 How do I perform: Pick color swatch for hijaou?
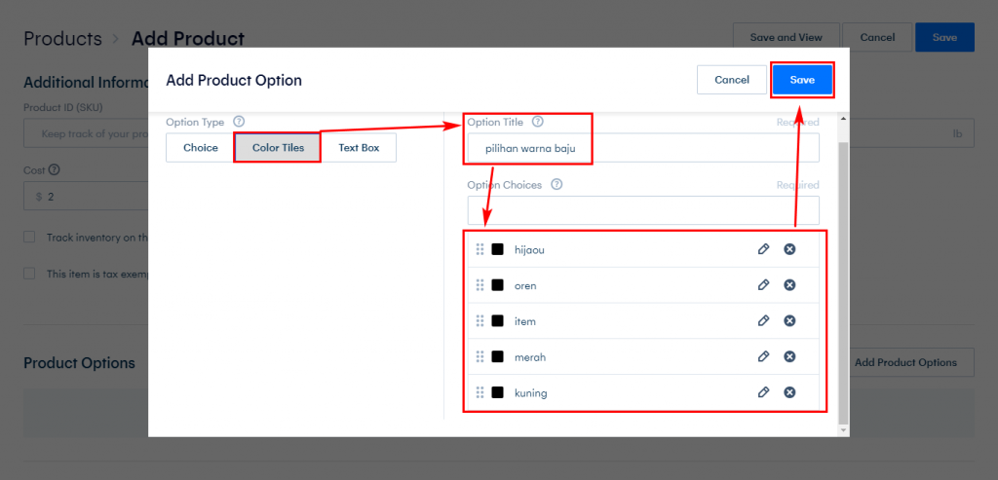click(497, 249)
